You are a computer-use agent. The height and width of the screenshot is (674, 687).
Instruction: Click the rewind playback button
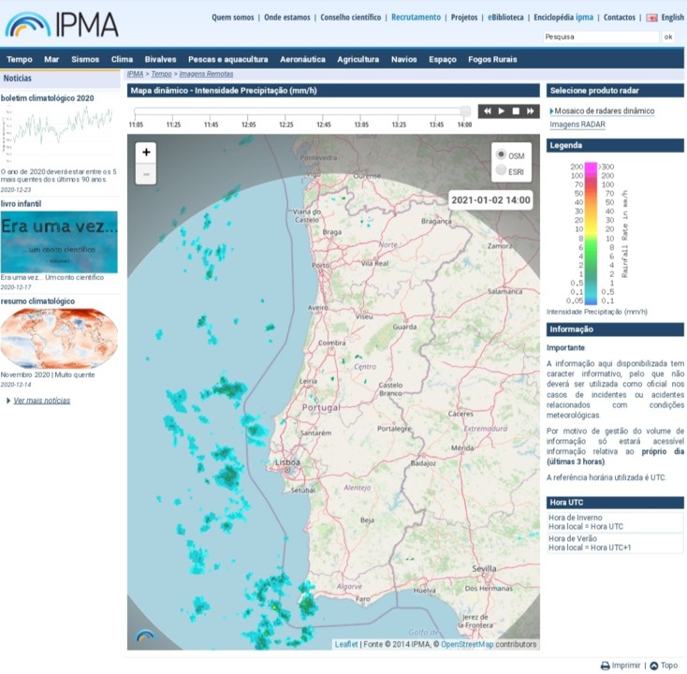(x=487, y=110)
